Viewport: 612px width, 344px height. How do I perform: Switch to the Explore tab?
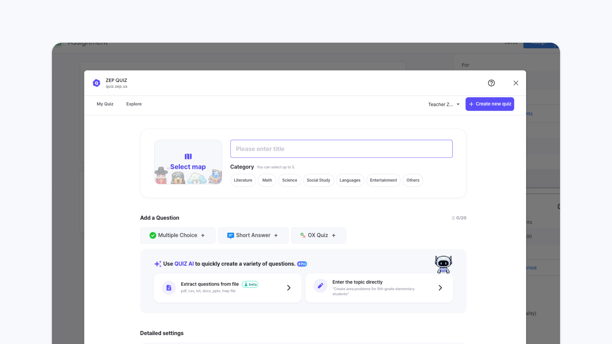pos(134,104)
